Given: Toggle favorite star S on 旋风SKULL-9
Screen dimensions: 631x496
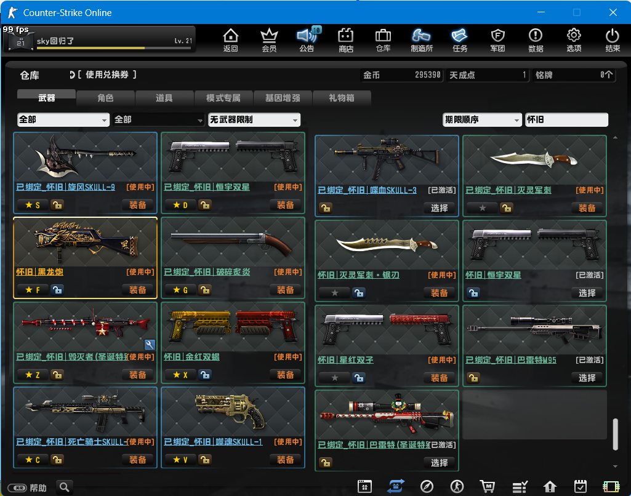Looking at the screenshot, I should pos(32,205).
